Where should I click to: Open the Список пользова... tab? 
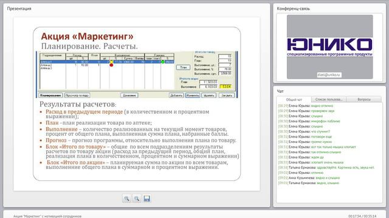329,99
